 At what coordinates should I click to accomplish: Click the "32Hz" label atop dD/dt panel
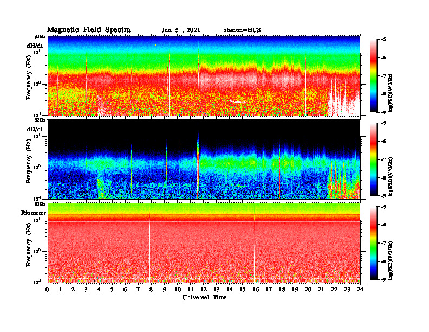click(x=40, y=120)
